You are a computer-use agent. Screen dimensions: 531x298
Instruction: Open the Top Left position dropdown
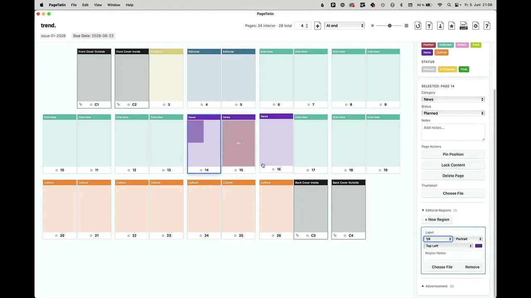point(448,246)
